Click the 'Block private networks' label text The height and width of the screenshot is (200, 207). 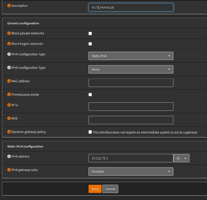click(28, 33)
